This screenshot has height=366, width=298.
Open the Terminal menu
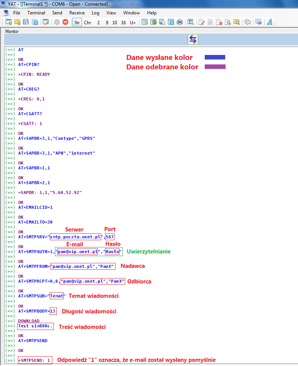pyautogui.click(x=36, y=13)
